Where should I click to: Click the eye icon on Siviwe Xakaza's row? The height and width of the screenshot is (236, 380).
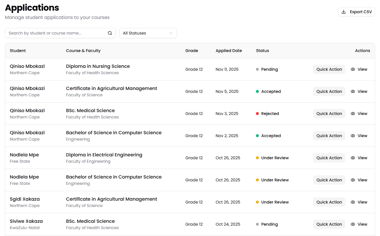(x=353, y=224)
